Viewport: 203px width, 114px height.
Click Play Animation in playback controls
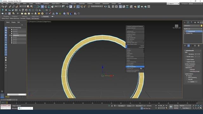click(x=161, y=106)
